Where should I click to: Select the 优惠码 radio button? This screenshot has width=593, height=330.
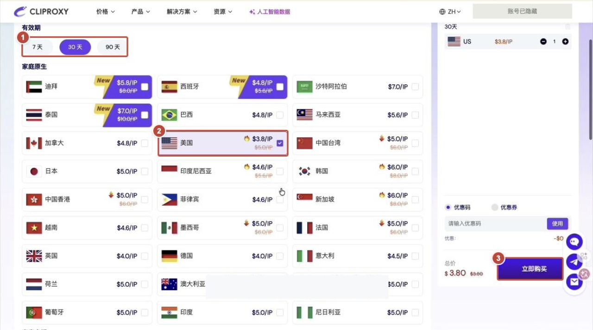[x=448, y=208]
